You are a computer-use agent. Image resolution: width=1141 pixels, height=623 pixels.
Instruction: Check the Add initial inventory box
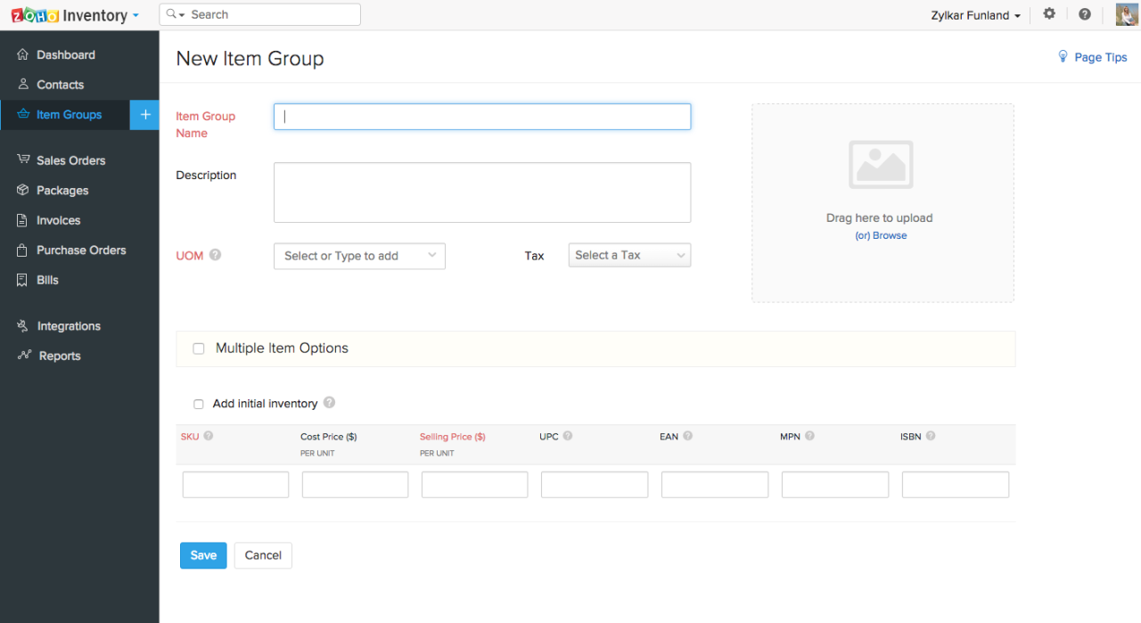tap(198, 404)
